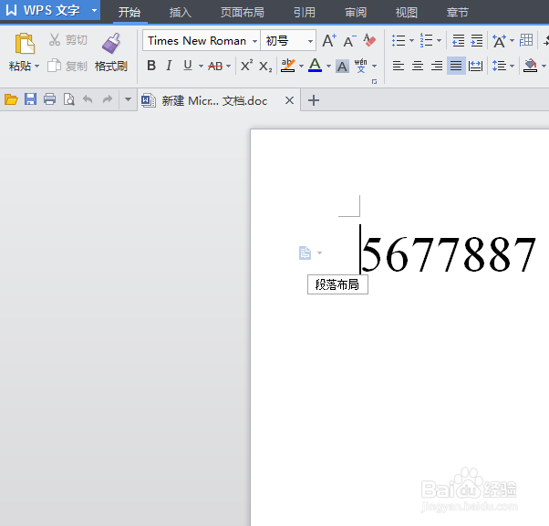
Task: Close the 文档.doc document tab
Action: coord(289,100)
